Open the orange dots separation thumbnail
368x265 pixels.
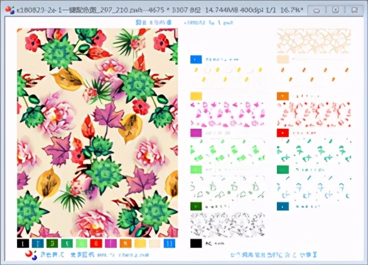(x=314, y=75)
